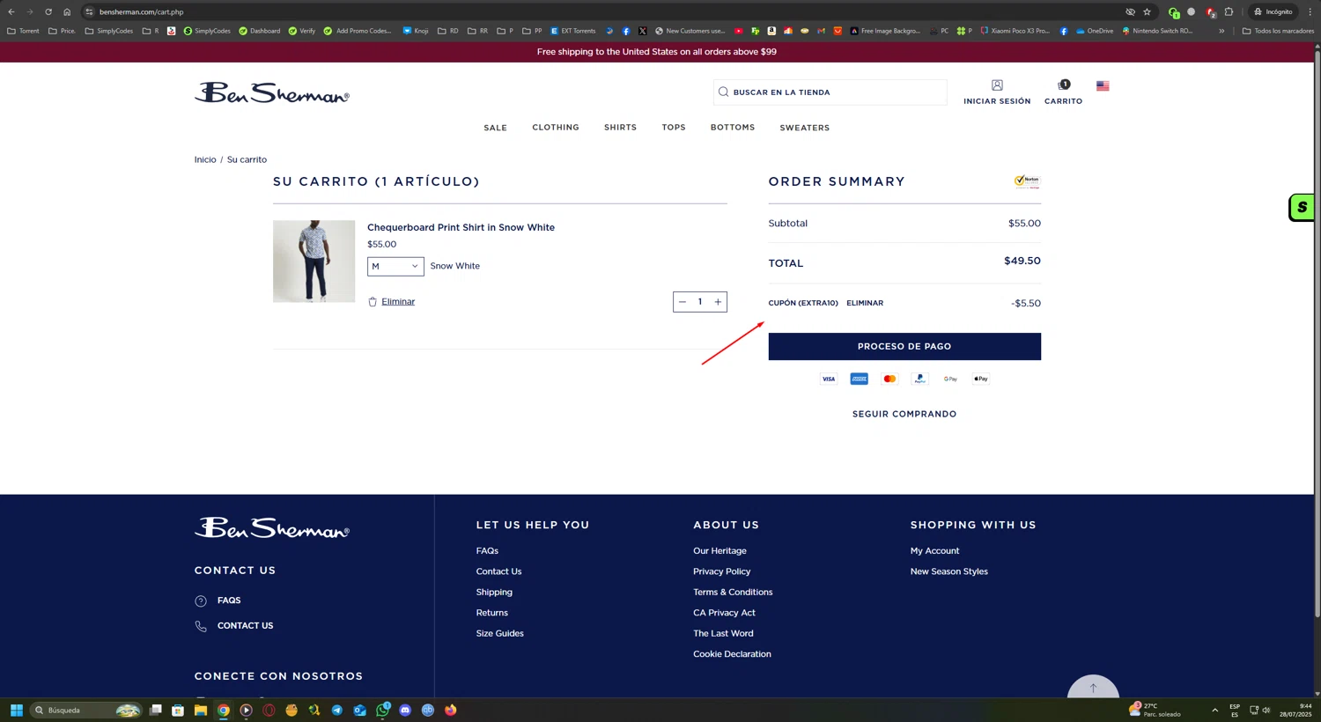Click the Google Pay payment icon
This screenshot has width=1321, height=722.
point(950,379)
